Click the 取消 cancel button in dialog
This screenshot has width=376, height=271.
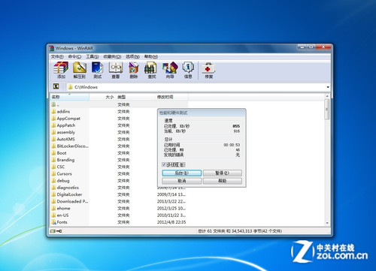(x=182, y=181)
